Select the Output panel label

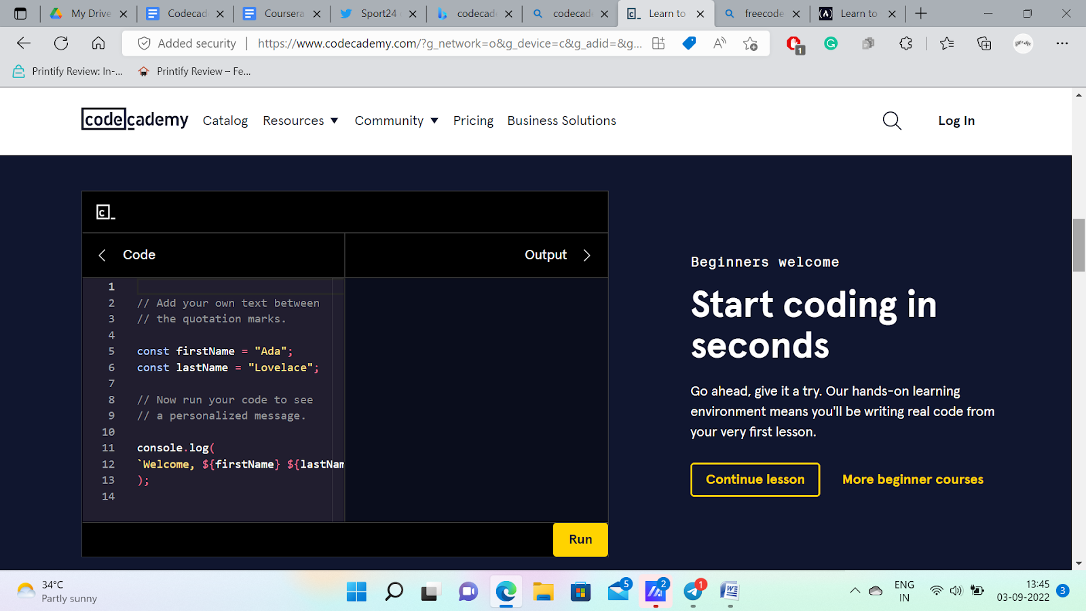click(546, 255)
